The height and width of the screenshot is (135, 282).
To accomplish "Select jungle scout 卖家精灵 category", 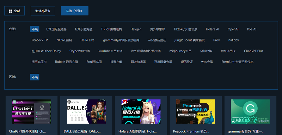I will tap(190, 40).
